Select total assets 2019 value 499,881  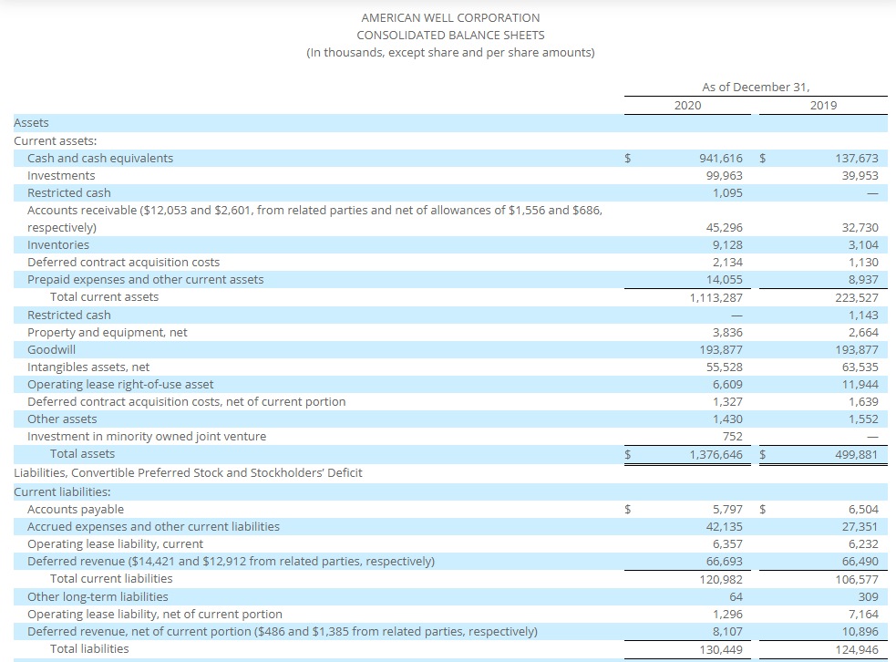(x=857, y=455)
